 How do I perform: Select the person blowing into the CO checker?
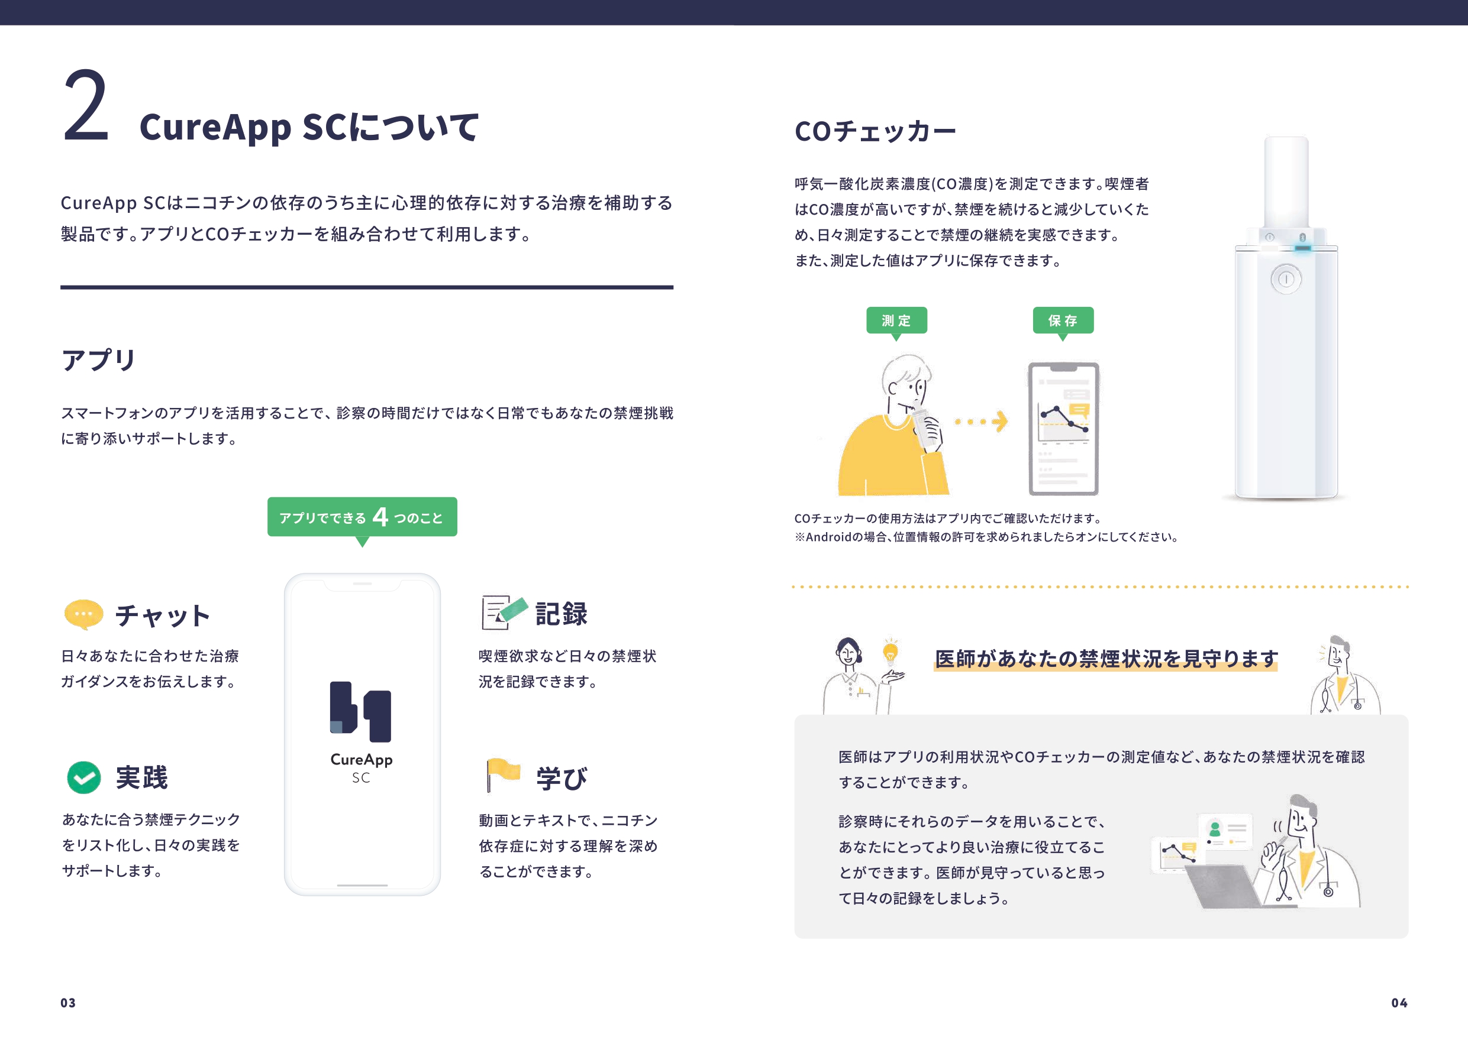(895, 424)
